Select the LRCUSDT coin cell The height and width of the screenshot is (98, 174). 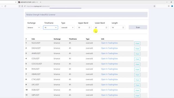click(x=35, y=85)
